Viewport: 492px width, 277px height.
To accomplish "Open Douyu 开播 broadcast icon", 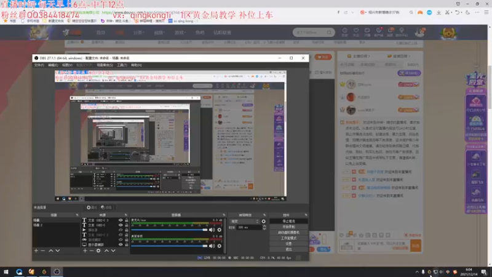I will pyautogui.click(x=367, y=32).
